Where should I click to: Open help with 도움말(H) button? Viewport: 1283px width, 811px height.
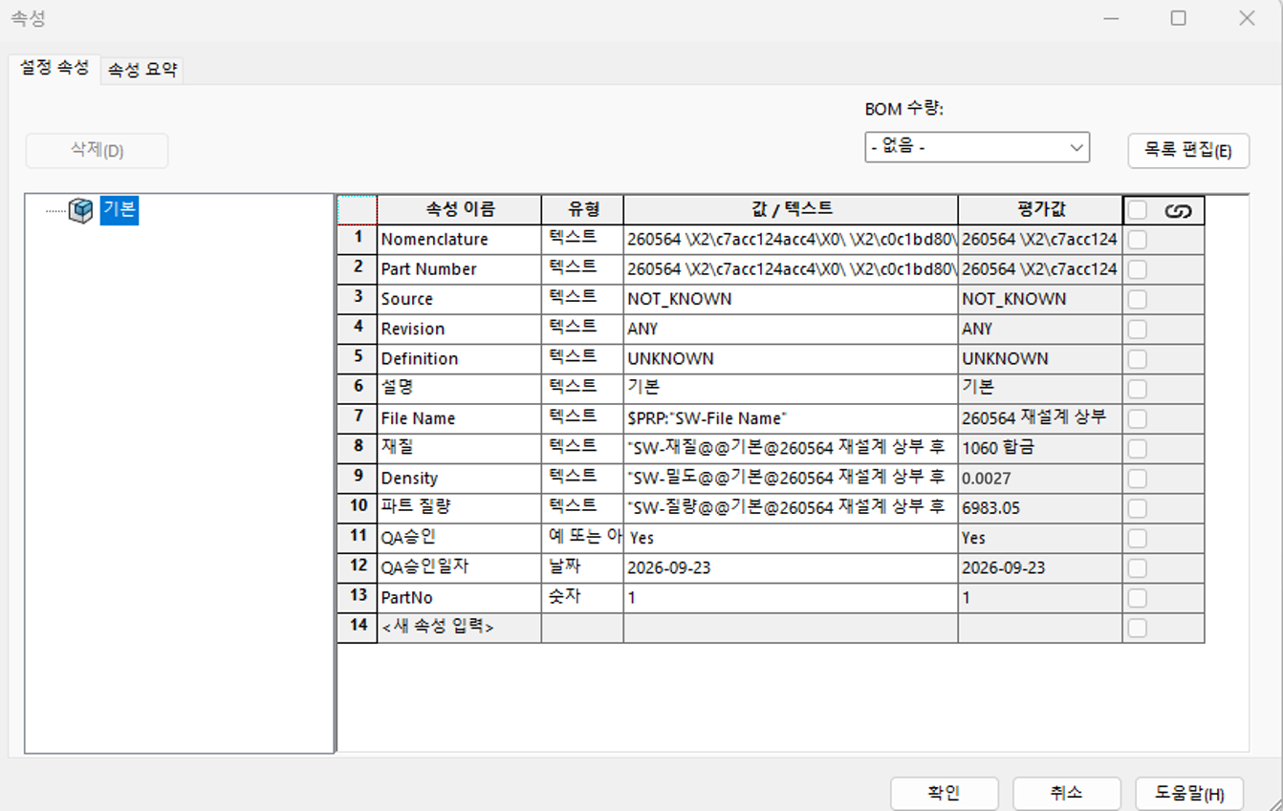coord(1189,793)
